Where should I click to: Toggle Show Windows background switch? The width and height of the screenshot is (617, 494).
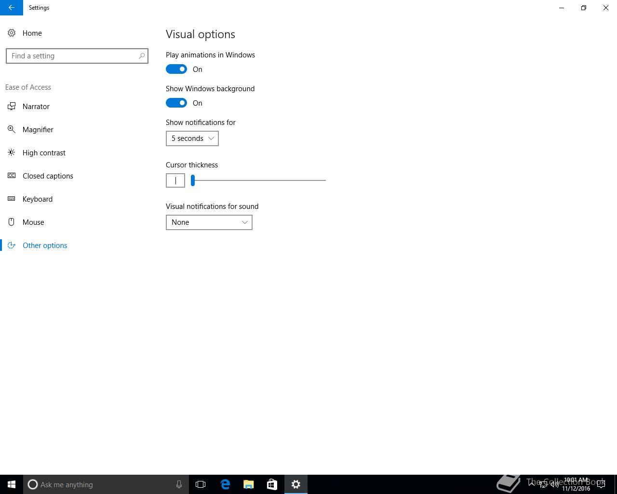(176, 103)
